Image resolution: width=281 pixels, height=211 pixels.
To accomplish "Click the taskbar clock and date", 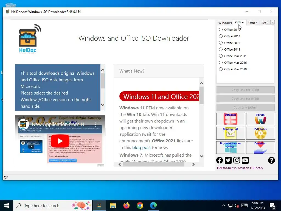I will [x=257, y=206].
